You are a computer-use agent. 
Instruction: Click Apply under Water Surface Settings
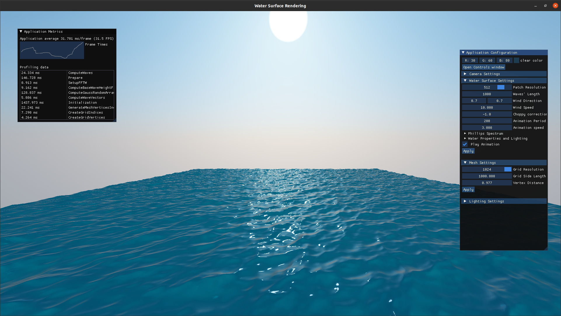pos(468,151)
